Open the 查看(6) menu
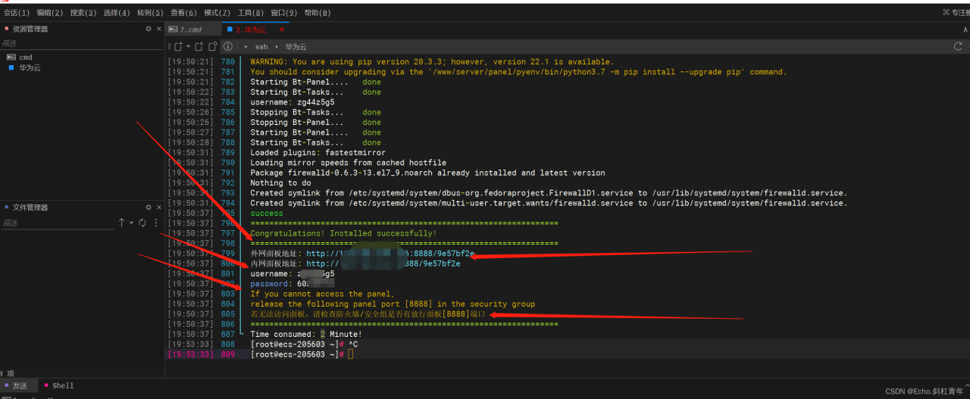Viewport: 970px width, 399px height. (183, 13)
